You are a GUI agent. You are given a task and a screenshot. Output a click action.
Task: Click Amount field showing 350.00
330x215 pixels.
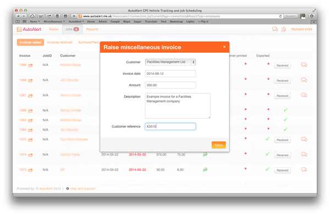pyautogui.click(x=170, y=85)
